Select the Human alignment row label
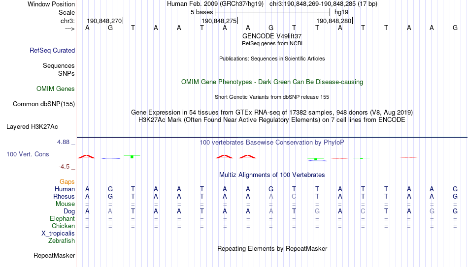This screenshot has width=468, height=267. [x=65, y=189]
